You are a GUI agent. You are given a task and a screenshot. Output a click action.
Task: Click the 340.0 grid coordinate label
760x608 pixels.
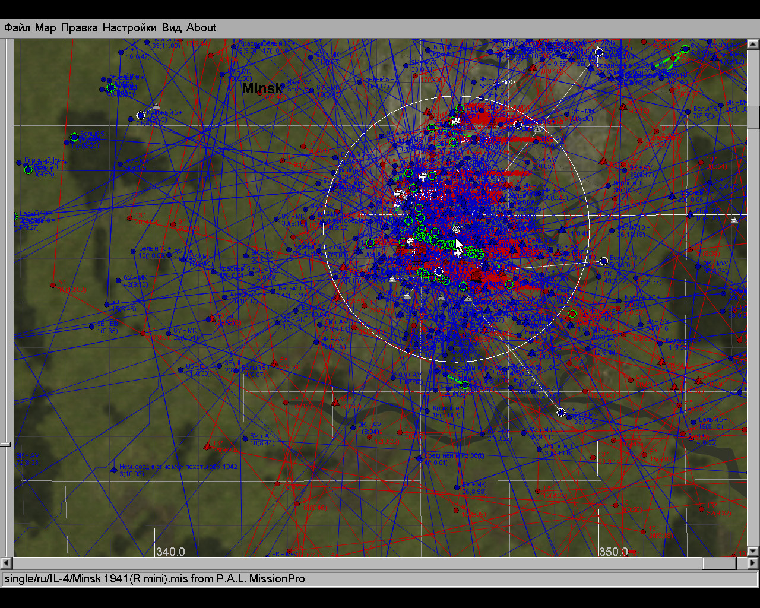(170, 552)
